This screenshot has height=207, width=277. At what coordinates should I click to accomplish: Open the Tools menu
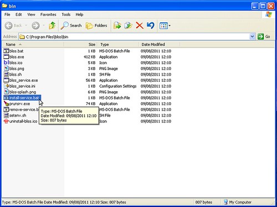(66, 14)
